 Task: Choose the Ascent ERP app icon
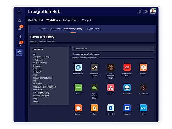coord(127,88)
